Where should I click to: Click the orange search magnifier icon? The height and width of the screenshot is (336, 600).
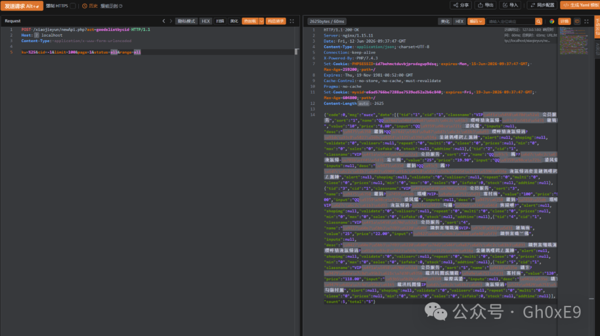point(538,22)
